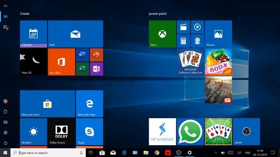The width and height of the screenshot is (280, 157).
Task: Click the battery tray icon
Action: coord(223,153)
